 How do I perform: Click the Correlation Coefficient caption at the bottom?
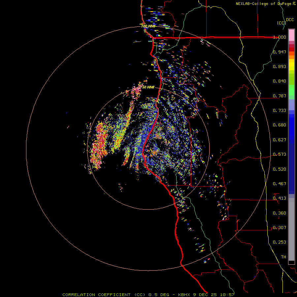(x=148, y=295)
